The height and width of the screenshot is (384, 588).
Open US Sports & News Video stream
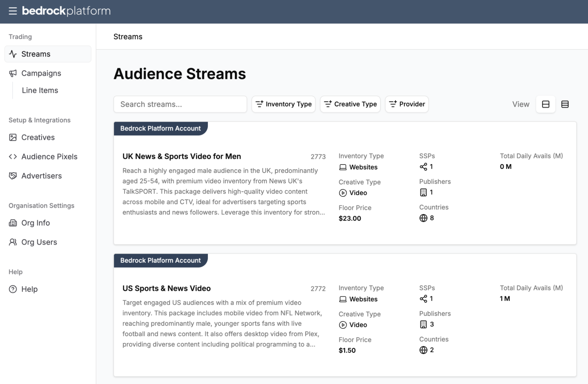[x=167, y=289]
